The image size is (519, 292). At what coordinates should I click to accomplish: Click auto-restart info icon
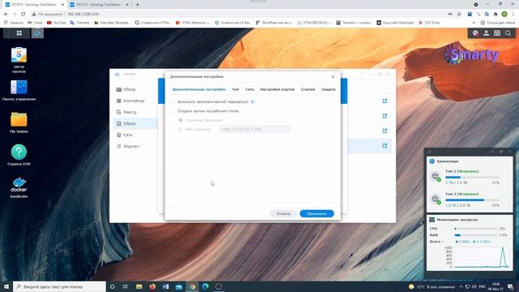[252, 102]
